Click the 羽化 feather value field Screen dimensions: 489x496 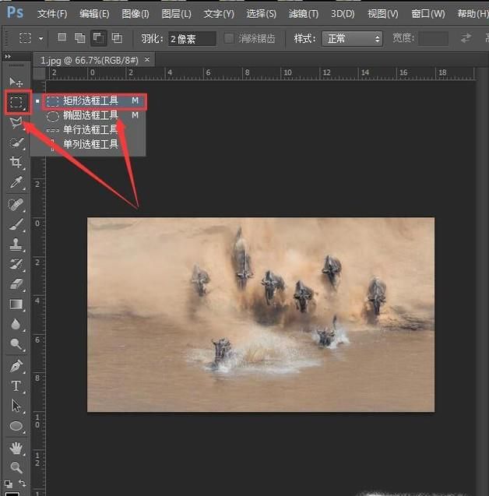tap(192, 39)
